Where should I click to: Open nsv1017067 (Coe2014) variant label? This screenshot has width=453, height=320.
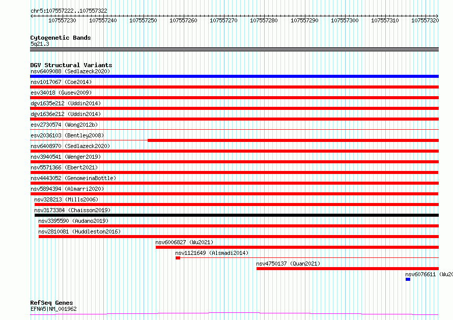pos(61,82)
